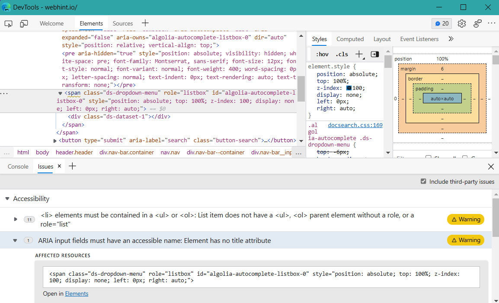Screen dimensions: 499x303
Task: Select div.nav-bar.container breadcrumb
Action: point(126,153)
